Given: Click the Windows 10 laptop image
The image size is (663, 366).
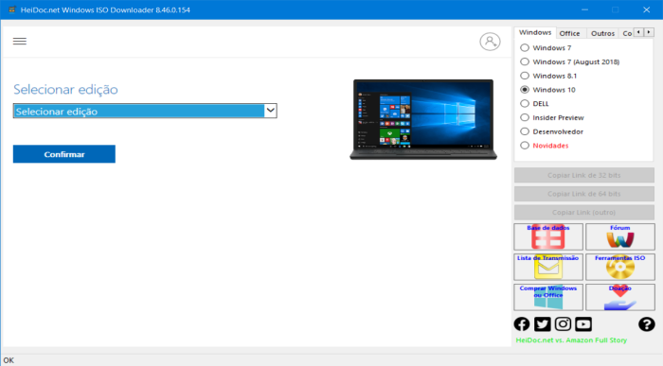Looking at the screenshot, I should [423, 119].
